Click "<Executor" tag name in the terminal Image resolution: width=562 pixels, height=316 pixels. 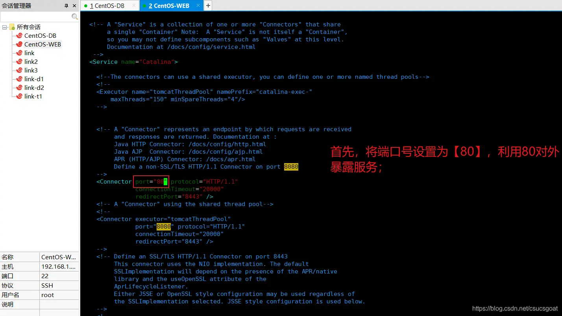pos(113,92)
